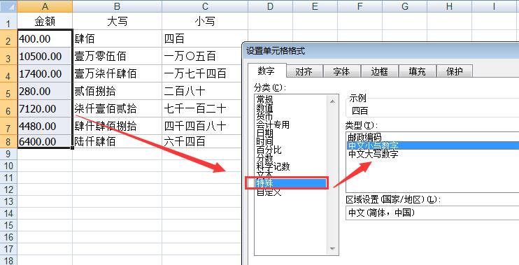Click cell containing 400.00
519x265 pixels.
coord(45,38)
